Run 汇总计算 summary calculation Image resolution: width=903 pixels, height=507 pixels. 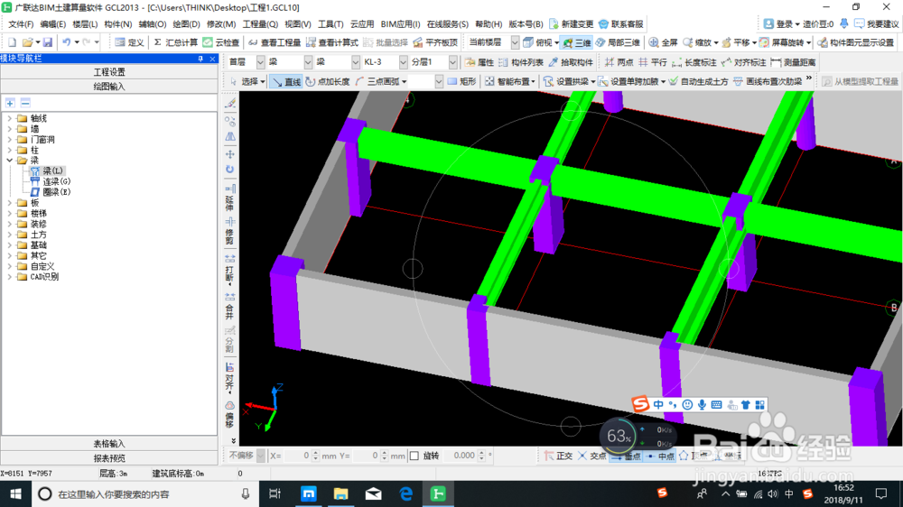click(x=176, y=42)
